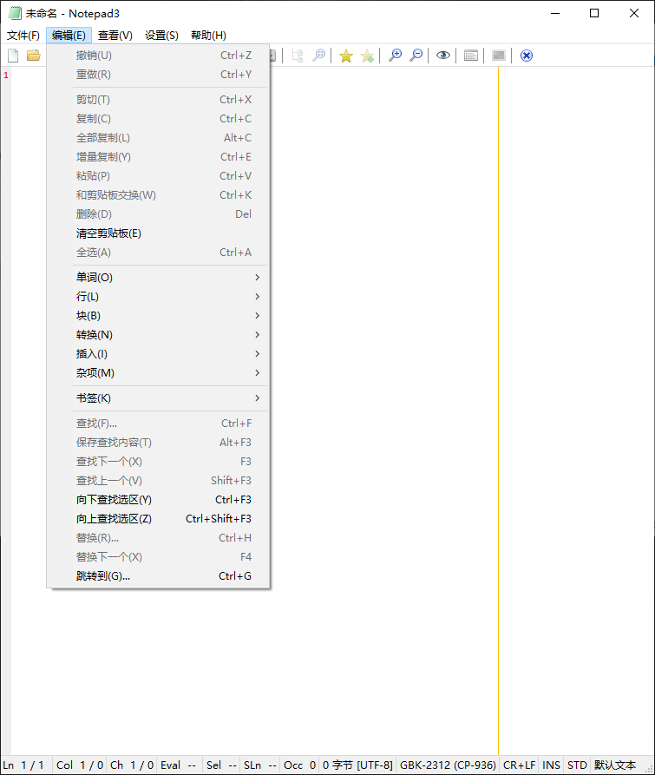Image resolution: width=655 pixels, height=775 pixels.
Task: Click the Add to Favorites star icon
Action: pyautogui.click(x=367, y=56)
